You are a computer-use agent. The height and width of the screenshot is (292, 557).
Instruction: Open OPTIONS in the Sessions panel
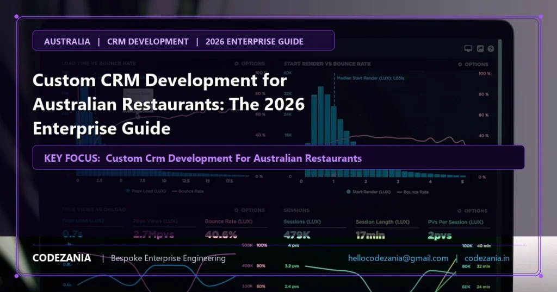pos(473,211)
